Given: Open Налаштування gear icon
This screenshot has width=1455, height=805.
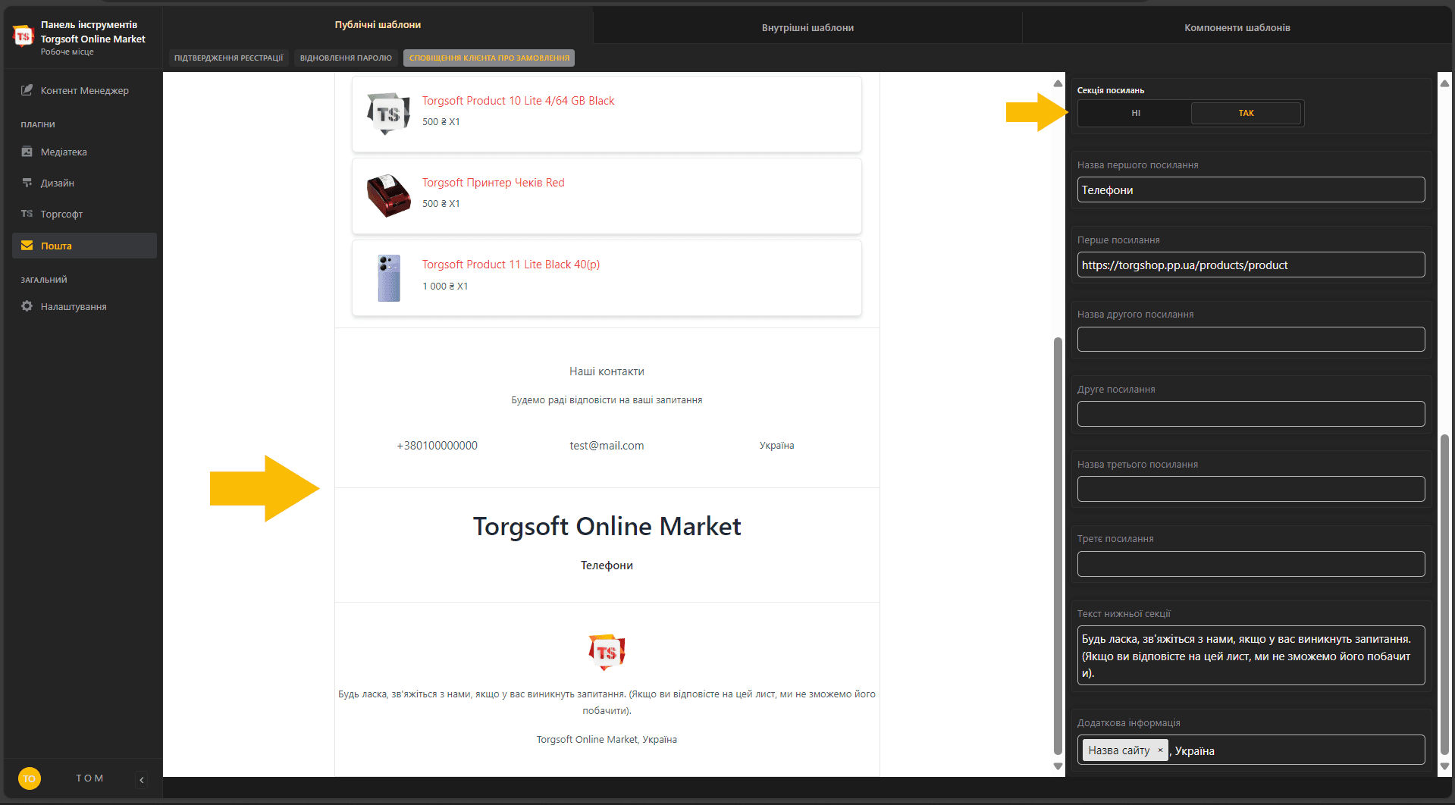Looking at the screenshot, I should tap(27, 306).
